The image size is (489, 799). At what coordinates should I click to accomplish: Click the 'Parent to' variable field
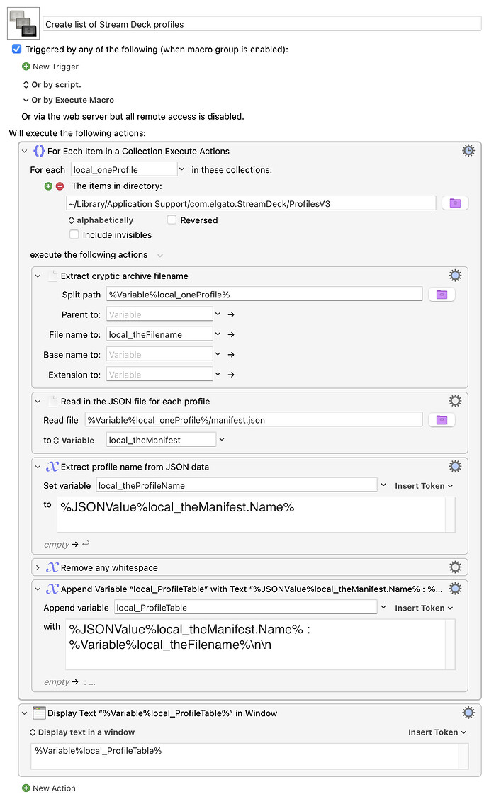[159, 314]
